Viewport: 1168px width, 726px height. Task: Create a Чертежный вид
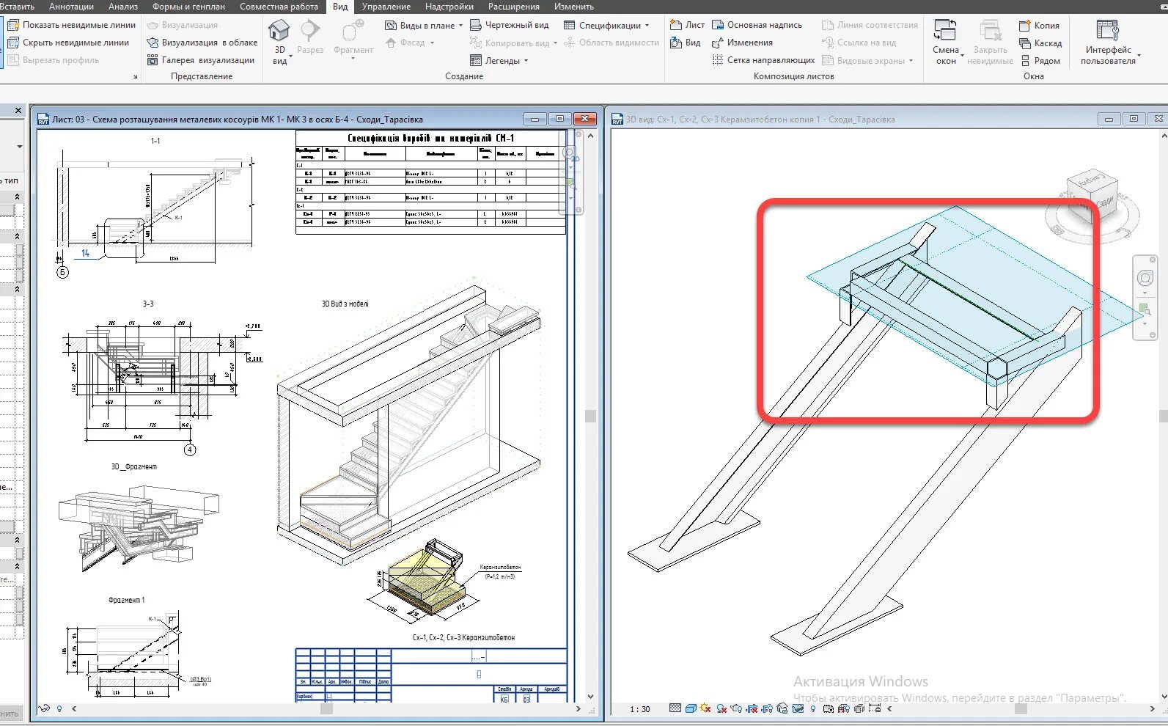tap(509, 25)
